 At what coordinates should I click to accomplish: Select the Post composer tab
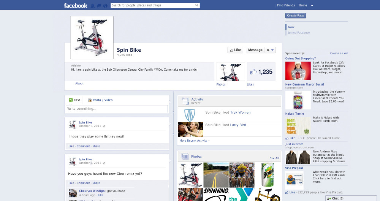pos(74,100)
